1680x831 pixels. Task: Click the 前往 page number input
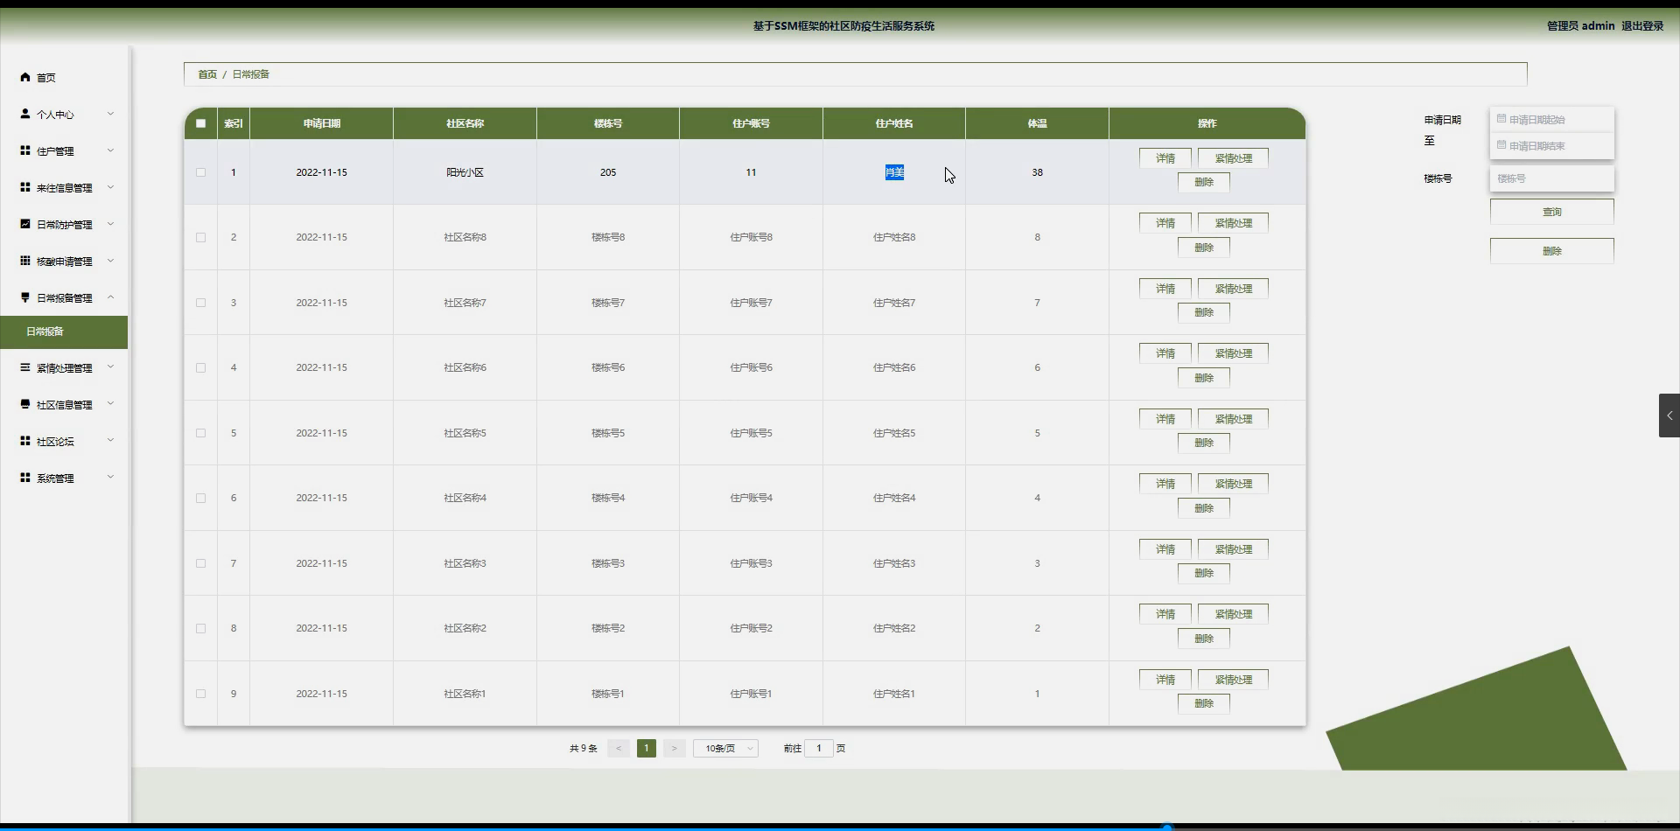click(819, 748)
